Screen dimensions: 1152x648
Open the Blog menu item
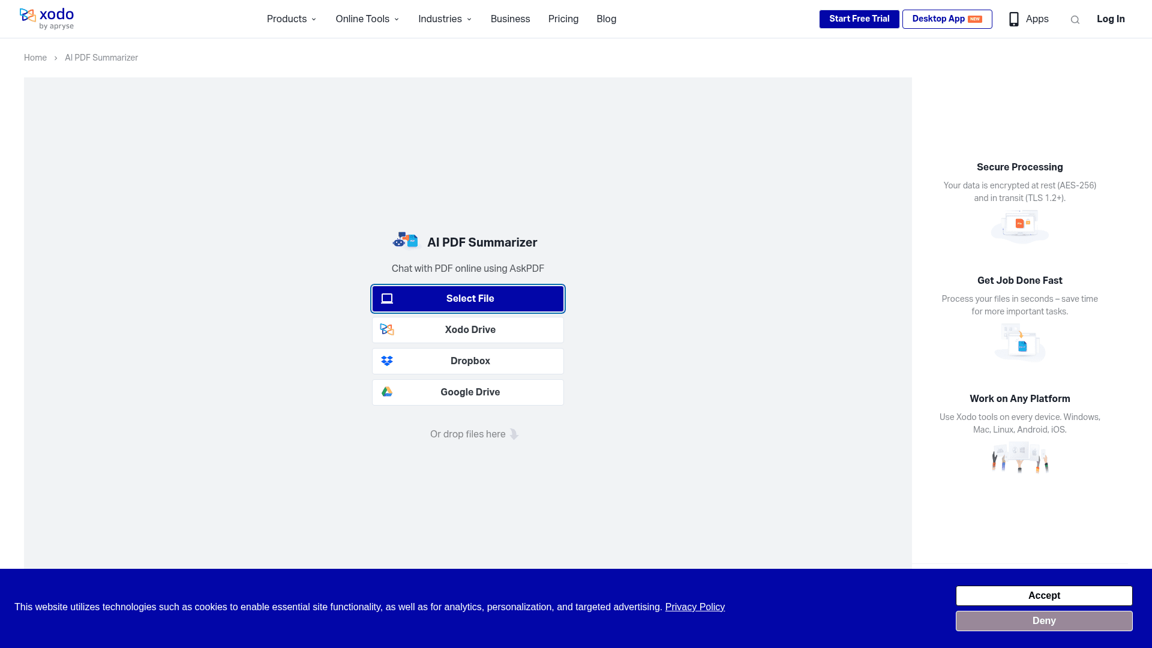coord(606,19)
